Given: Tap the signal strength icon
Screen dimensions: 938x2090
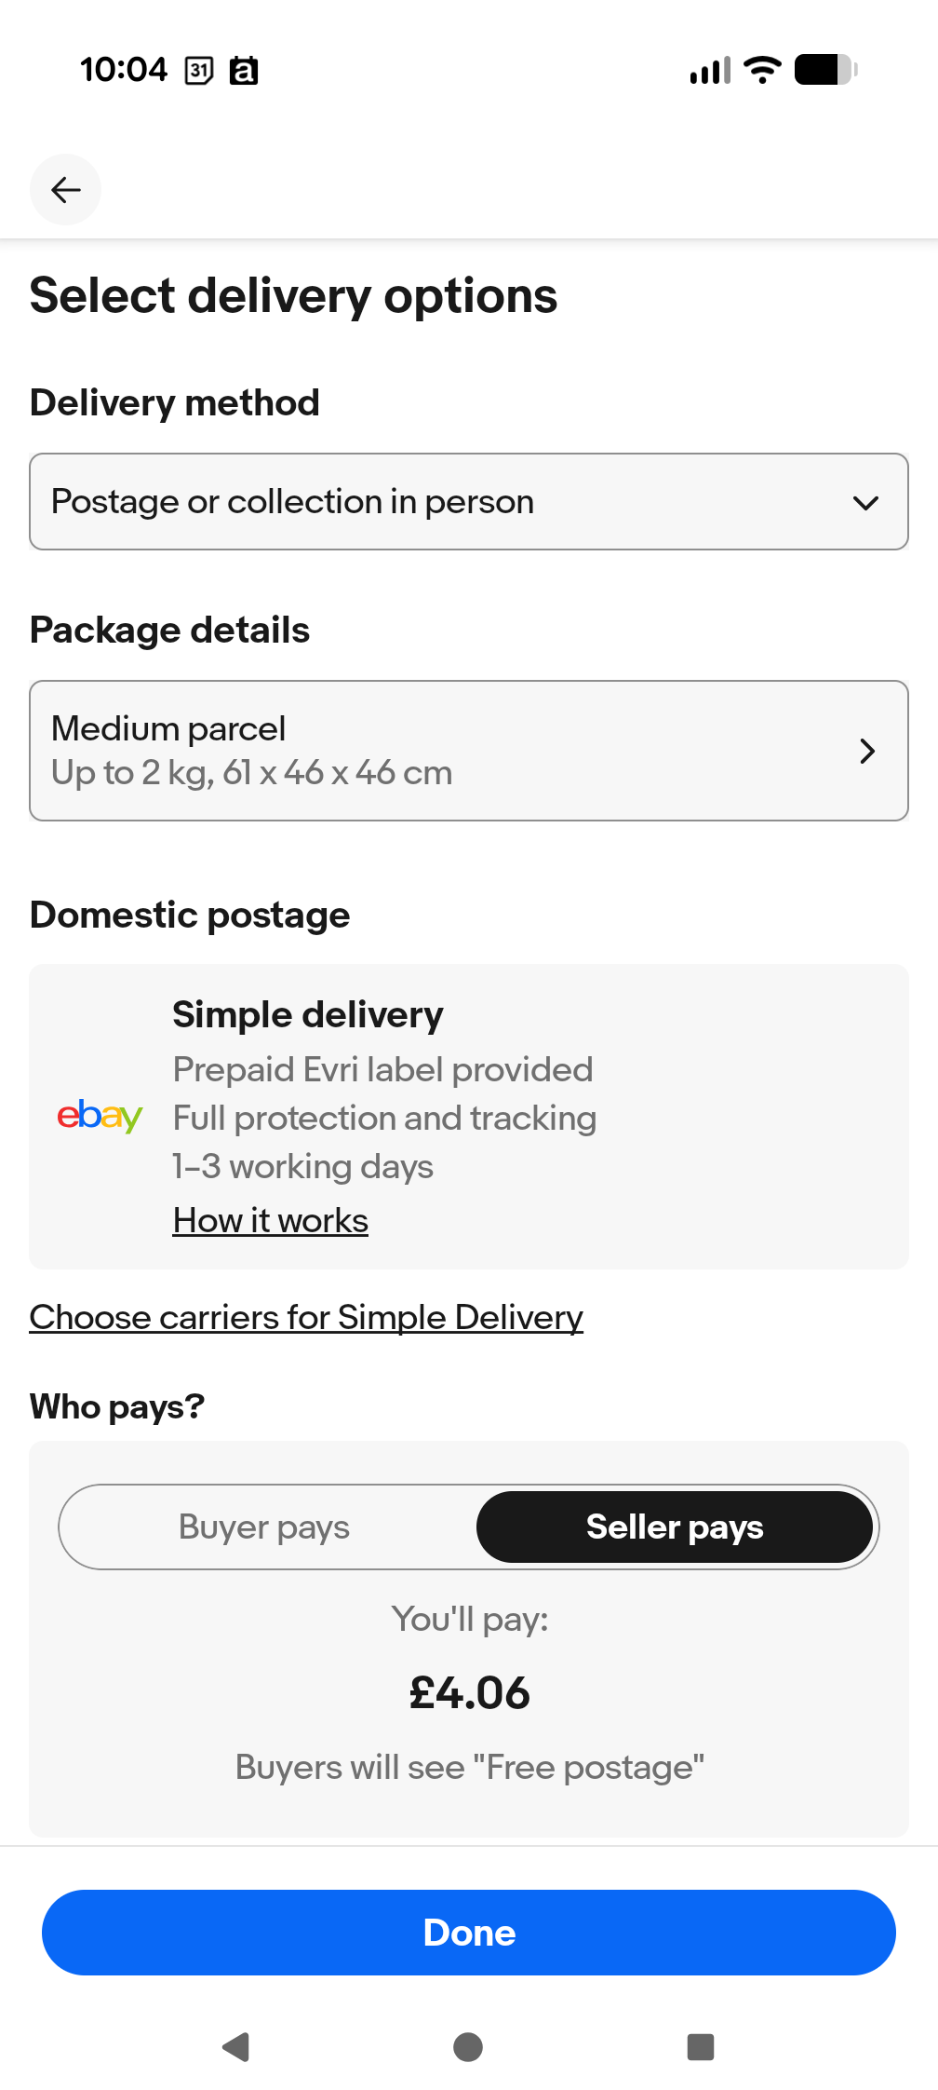Looking at the screenshot, I should pos(710,70).
